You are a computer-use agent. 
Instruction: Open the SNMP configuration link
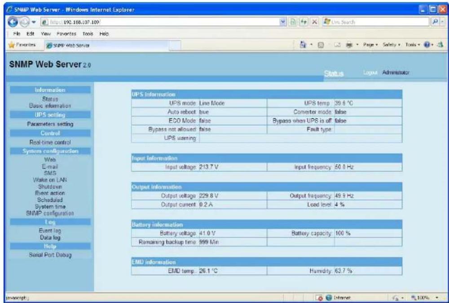click(50, 213)
